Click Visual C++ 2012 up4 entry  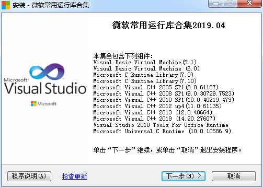coord(157,106)
